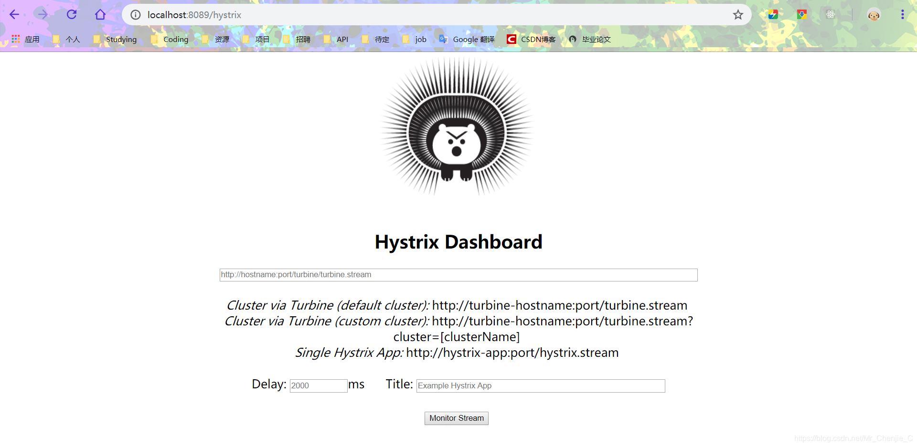Open the 招聘 bookmark folder

297,39
